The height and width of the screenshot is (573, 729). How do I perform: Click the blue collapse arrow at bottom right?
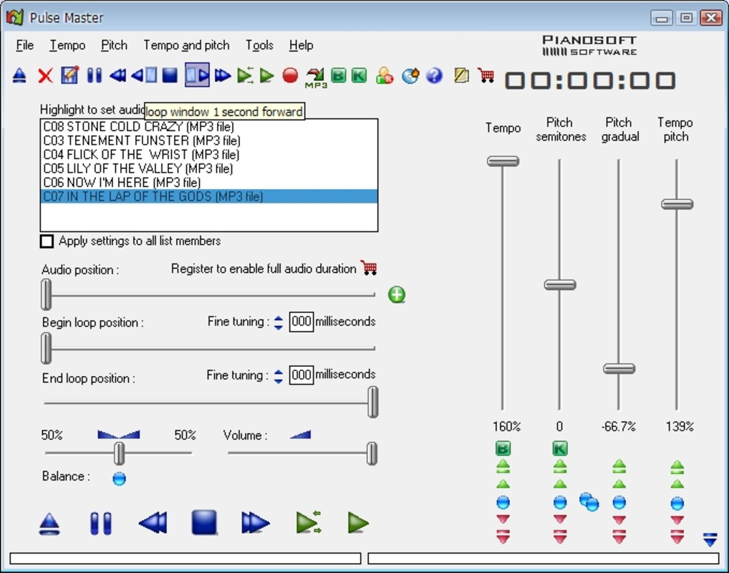pyautogui.click(x=710, y=539)
